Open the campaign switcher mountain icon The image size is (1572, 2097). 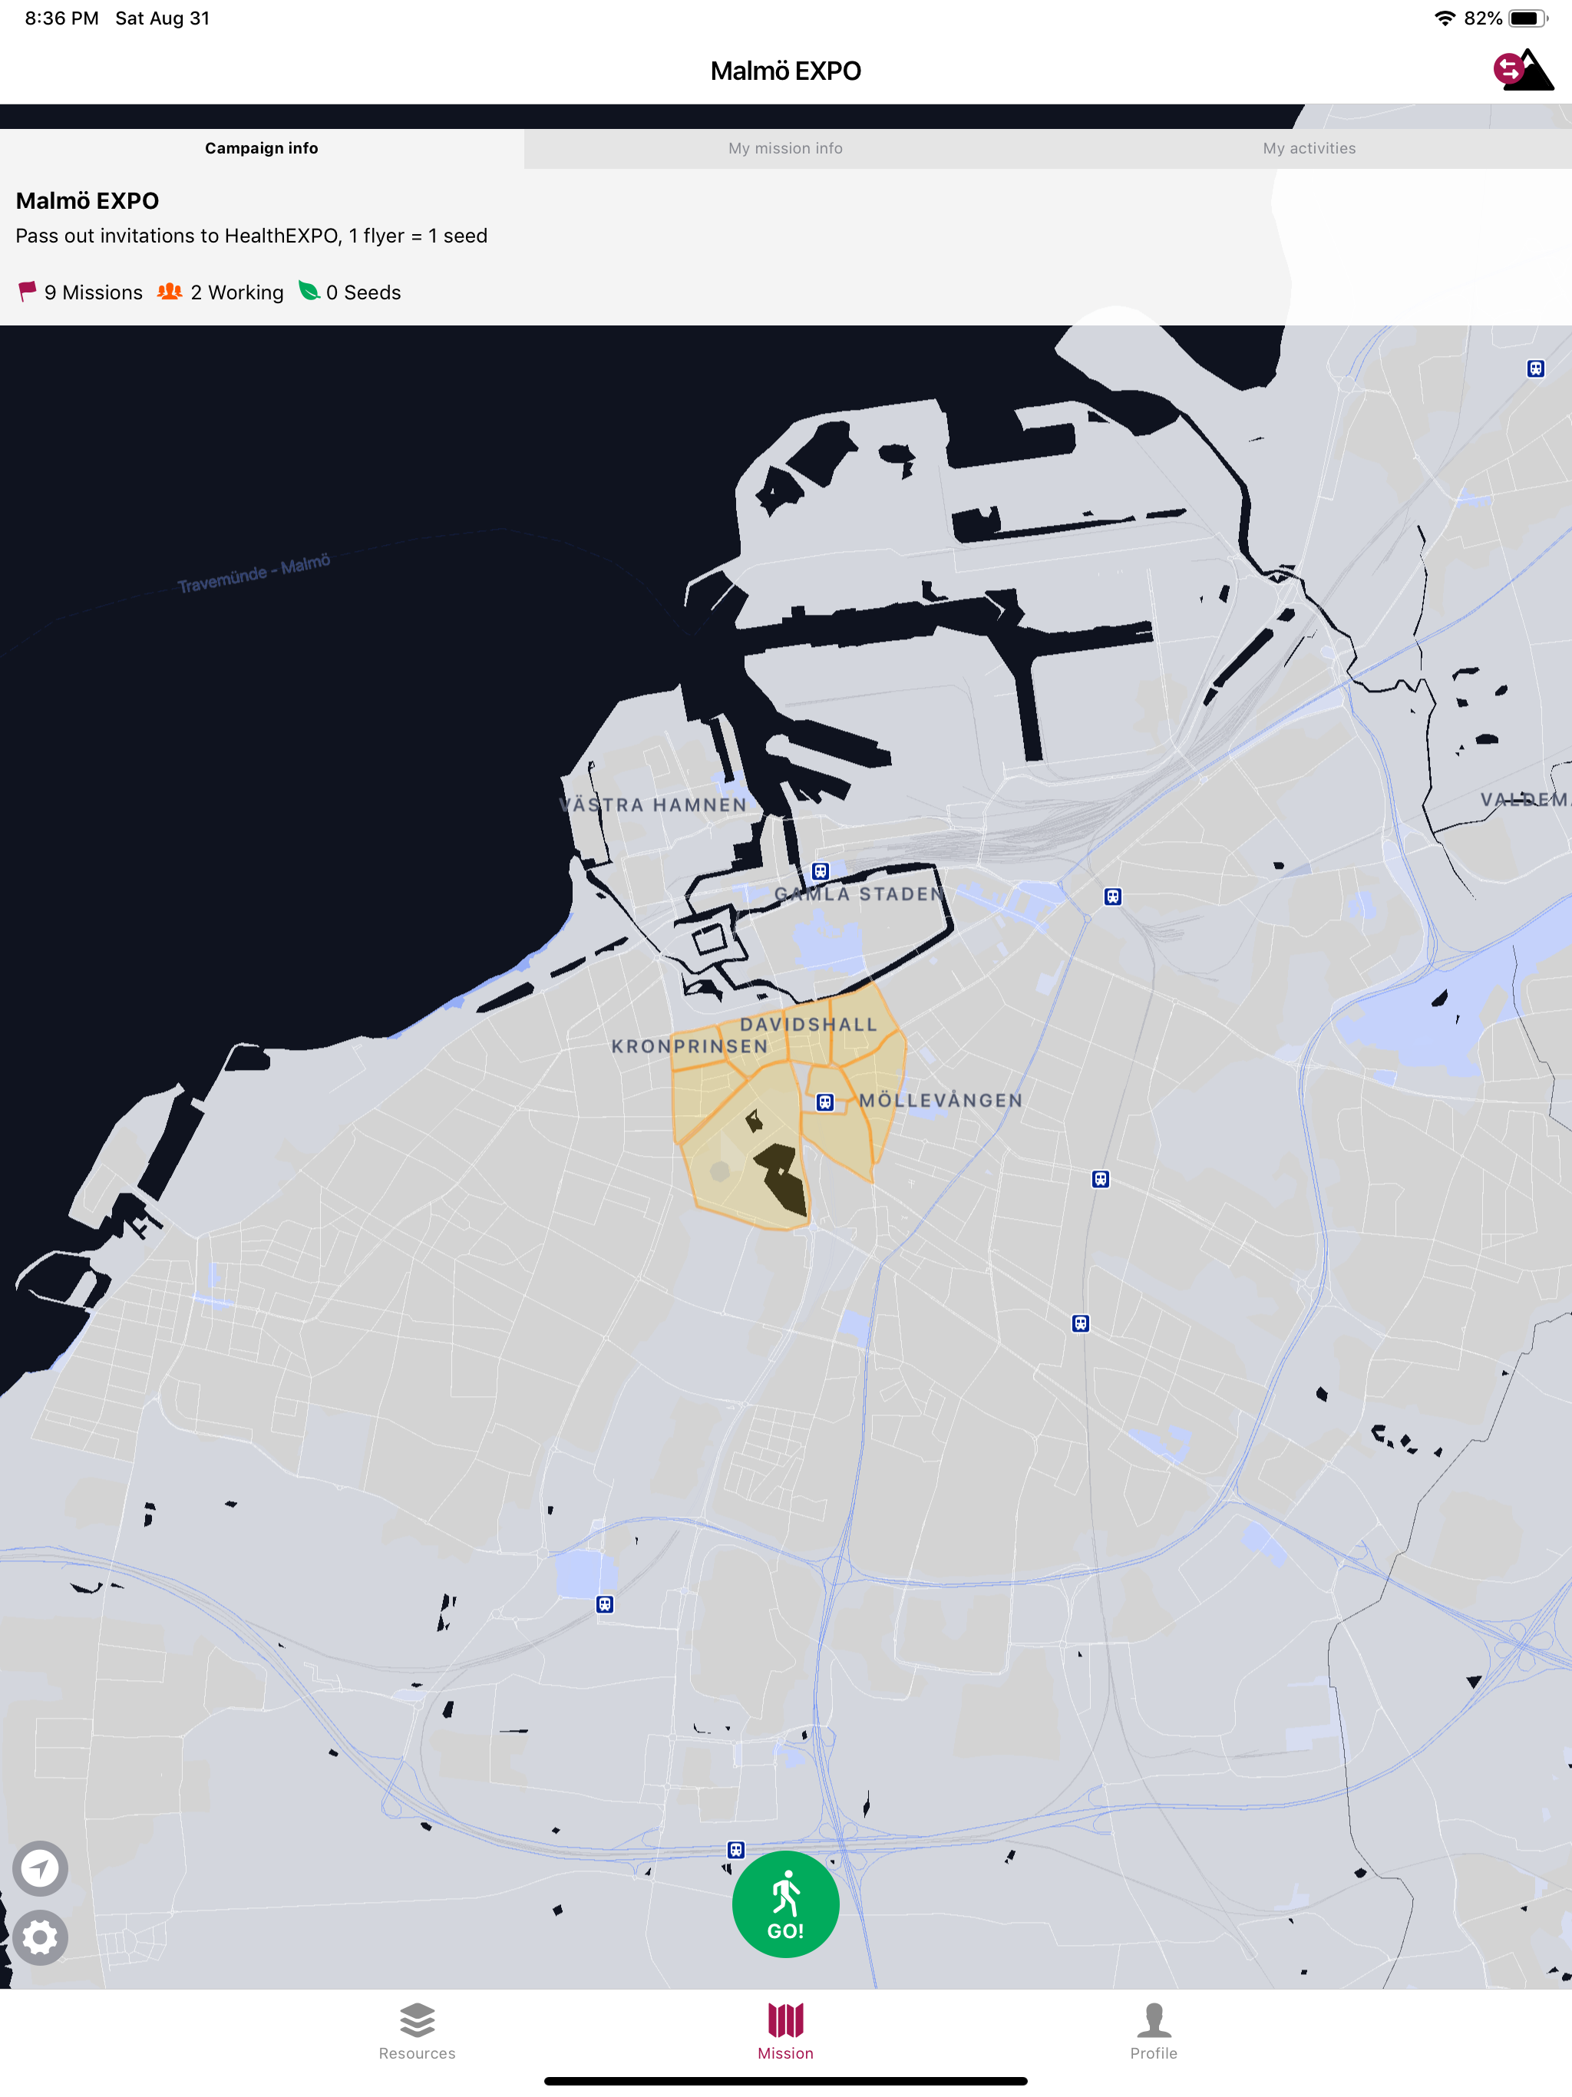pos(1523,70)
